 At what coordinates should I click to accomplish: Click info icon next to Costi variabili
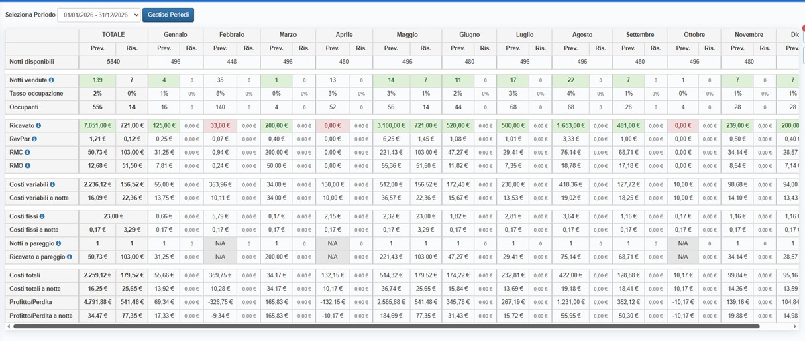(x=52, y=184)
